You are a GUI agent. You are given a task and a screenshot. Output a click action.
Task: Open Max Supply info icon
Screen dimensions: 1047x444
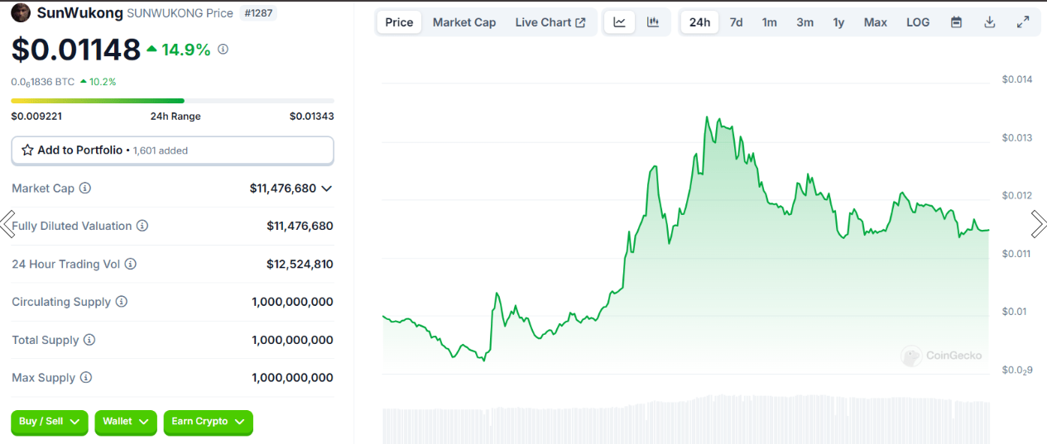tap(86, 378)
